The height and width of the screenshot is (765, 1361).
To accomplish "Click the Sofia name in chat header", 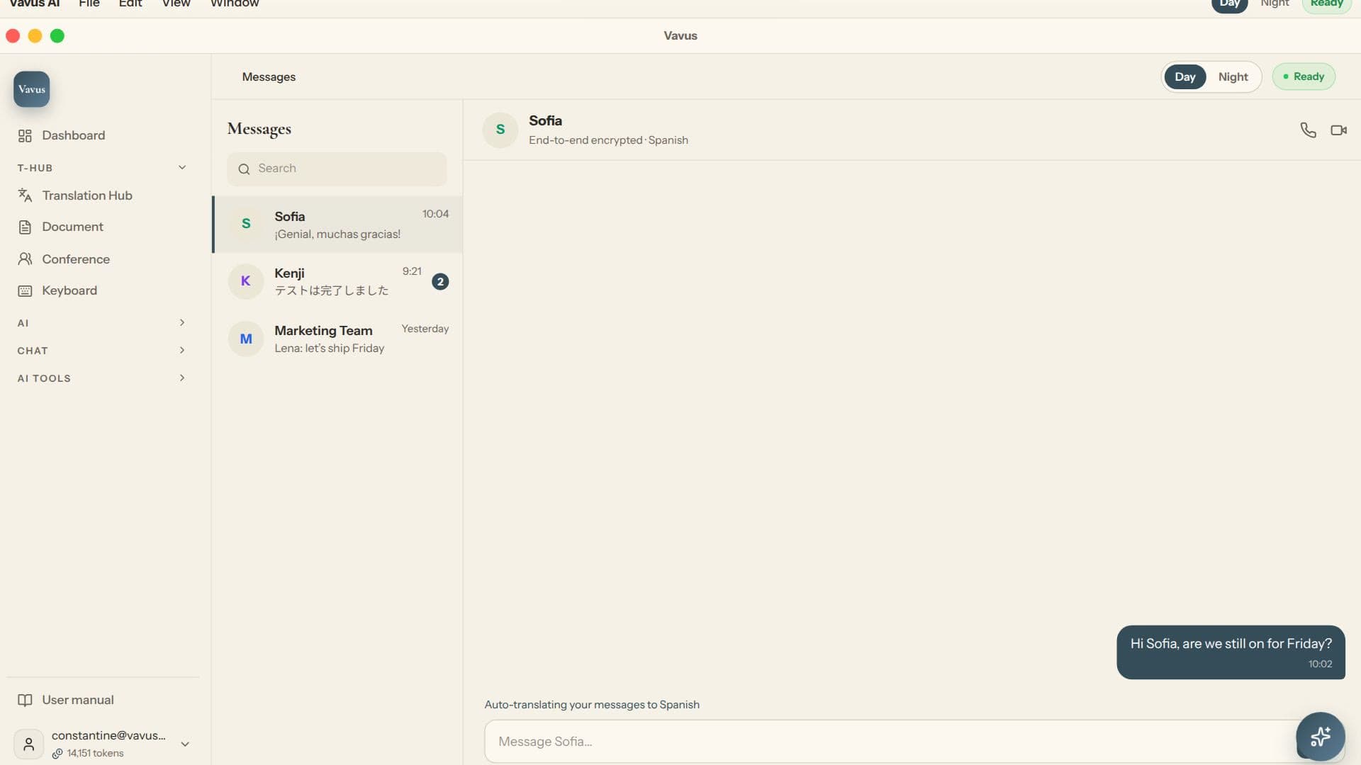I will coord(545,121).
